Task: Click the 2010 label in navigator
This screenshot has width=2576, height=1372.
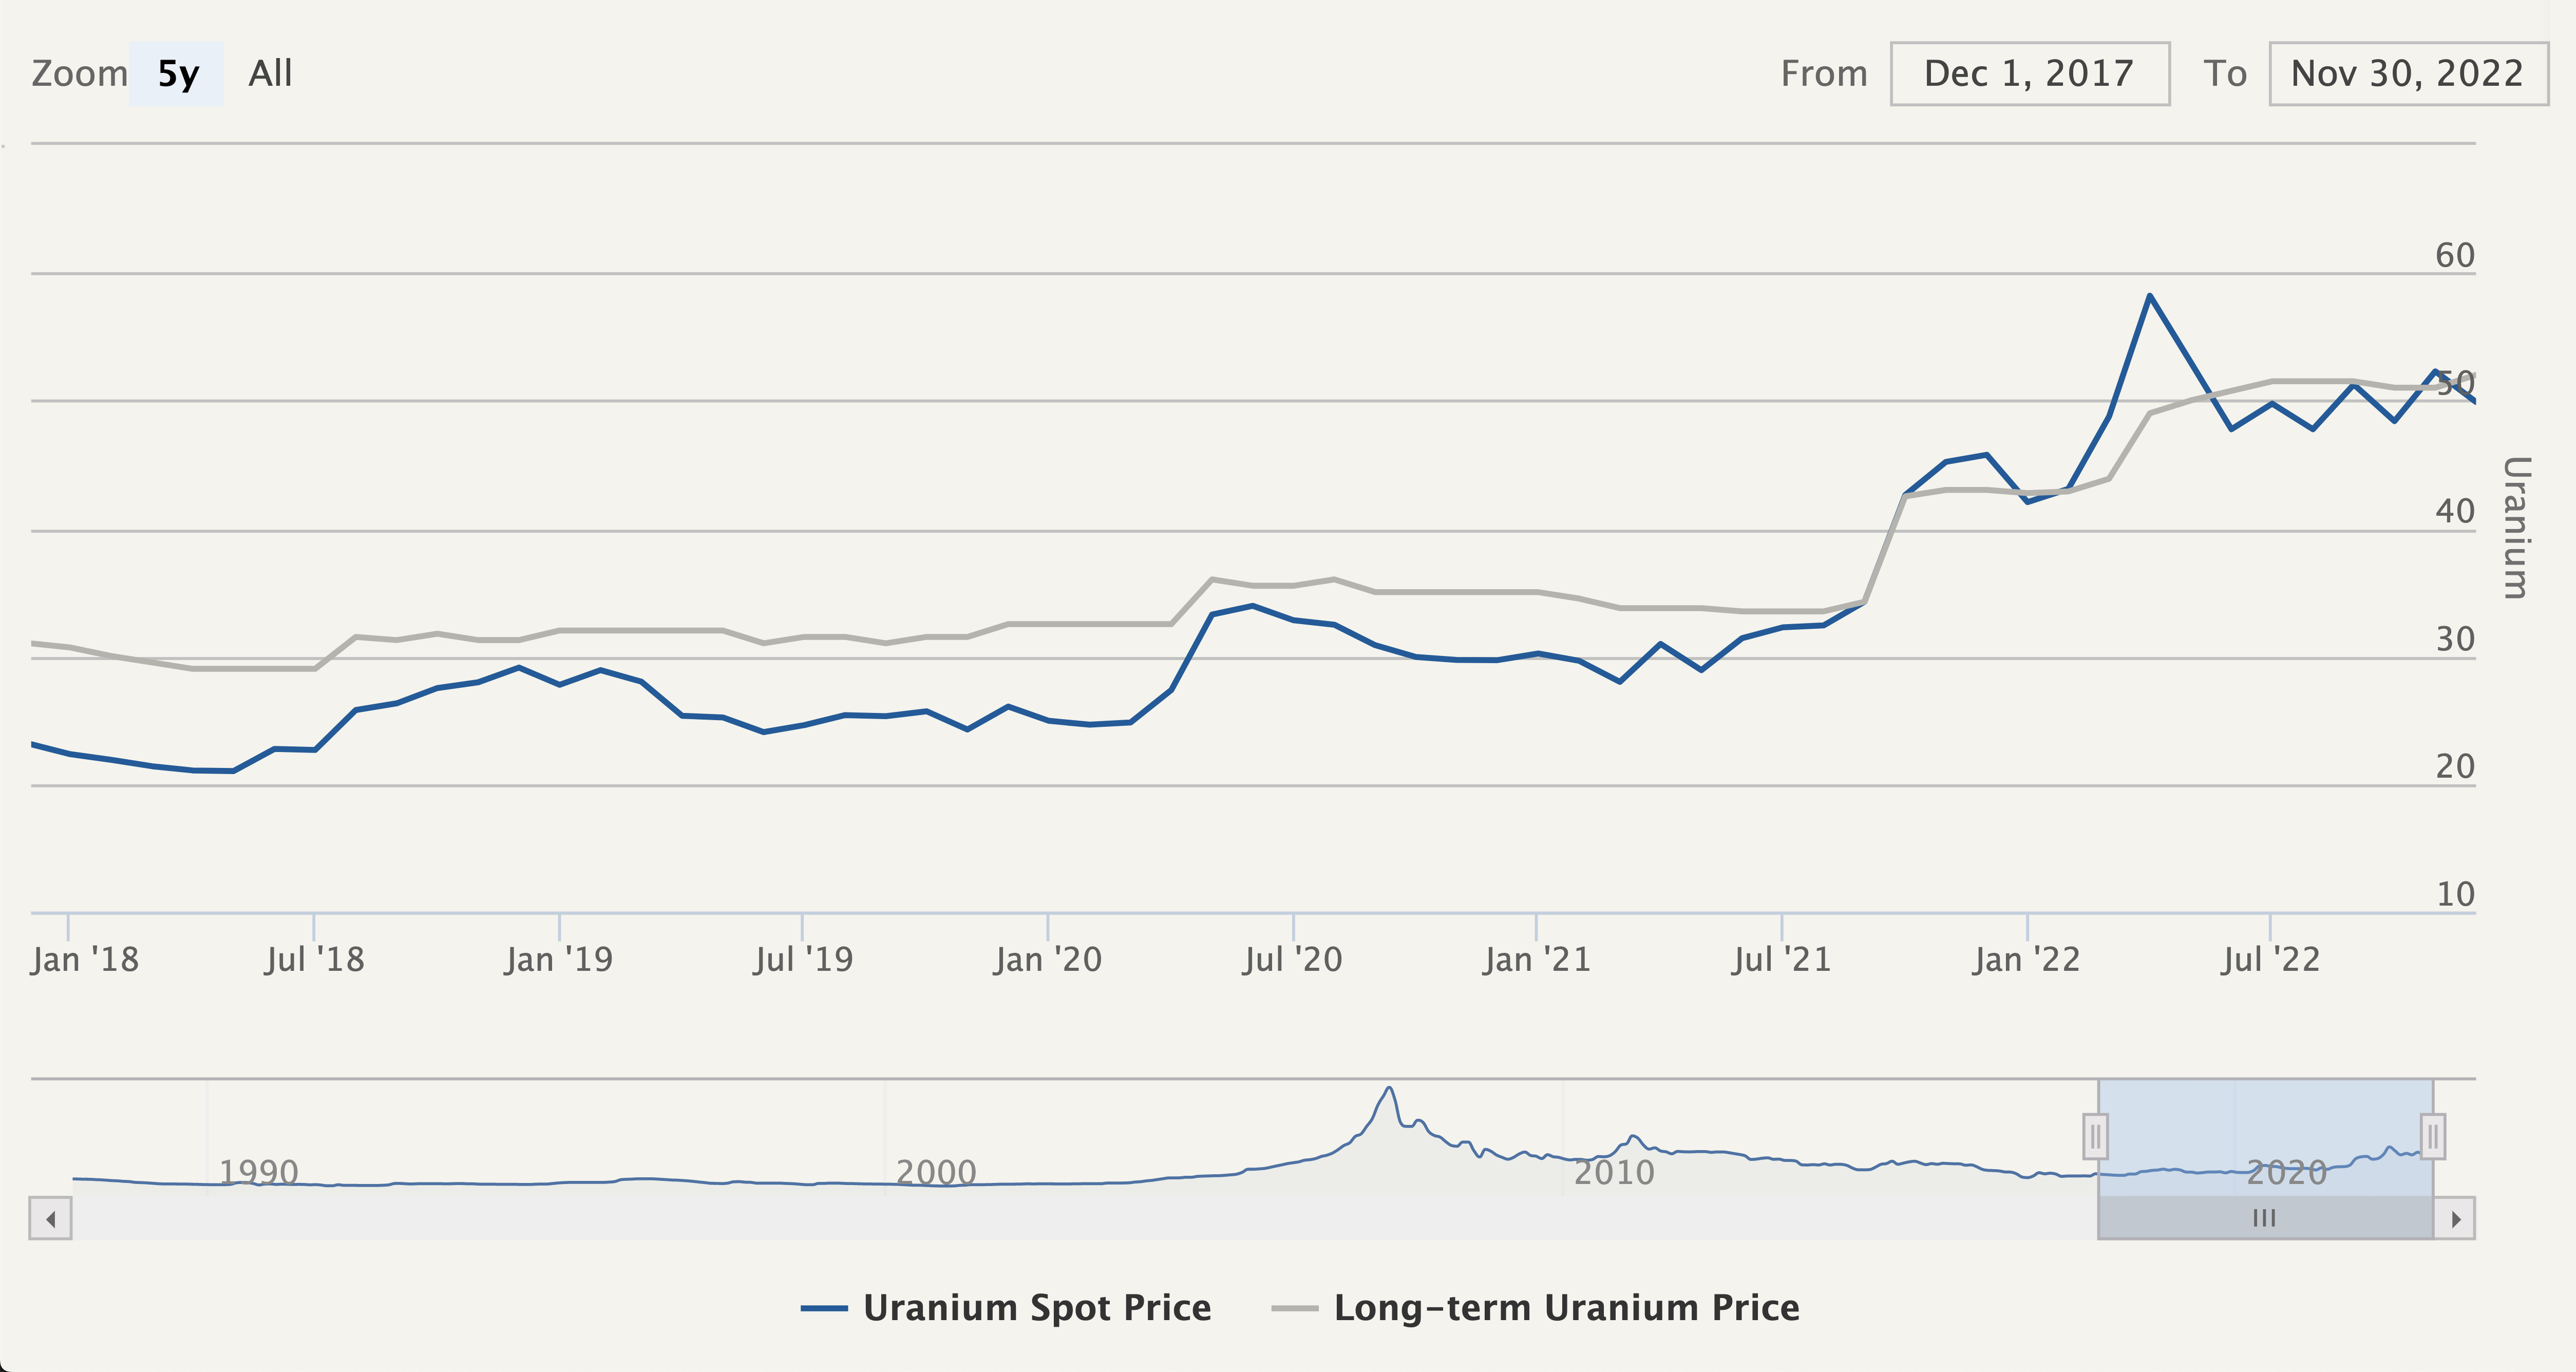Action: tap(1614, 1171)
